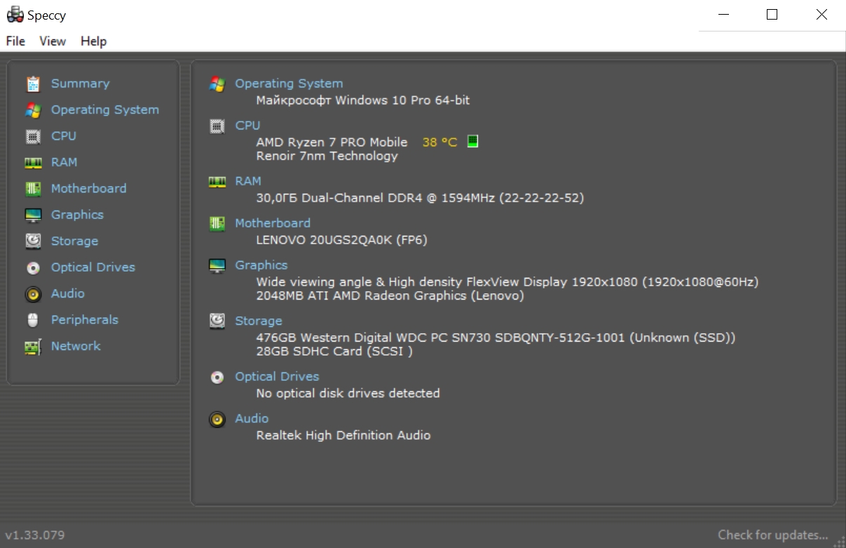
Task: Open the Help menu
Action: pyautogui.click(x=93, y=41)
